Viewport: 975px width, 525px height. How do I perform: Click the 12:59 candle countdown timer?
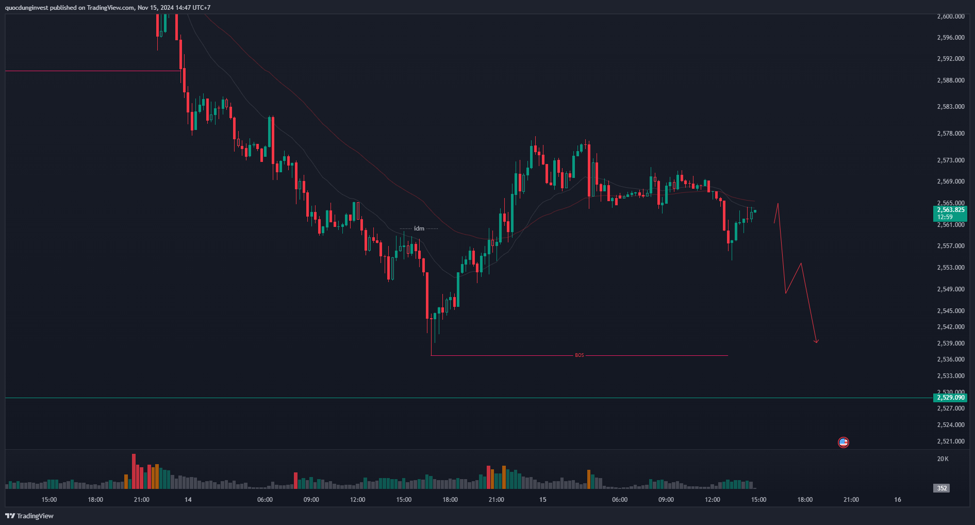[x=945, y=217]
